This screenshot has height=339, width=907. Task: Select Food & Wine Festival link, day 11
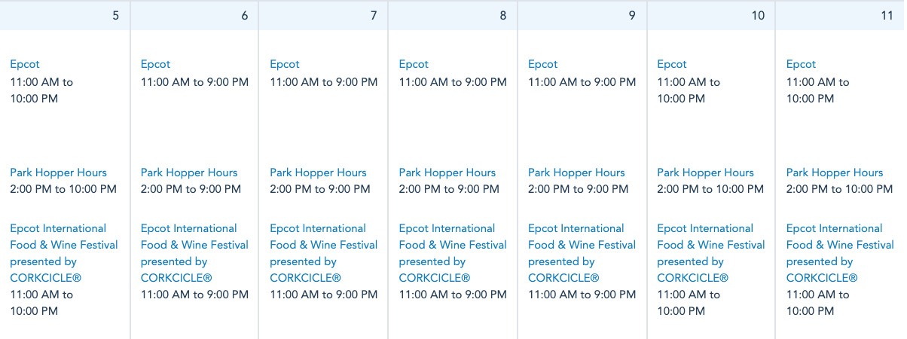pyautogui.click(x=840, y=245)
